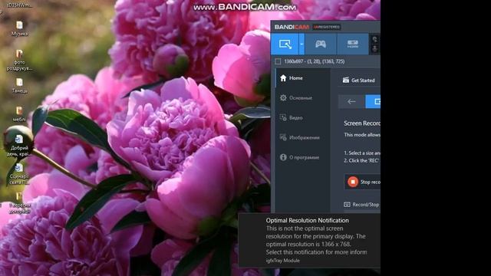491x276 pixels.
Task: Click the image icon beside Изображения
Action: coord(283,137)
